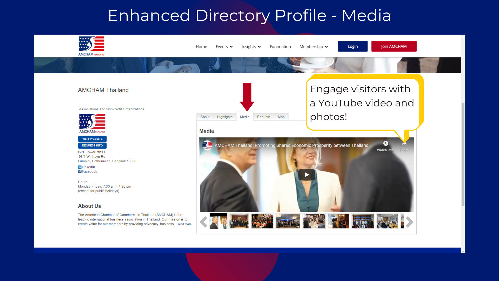Screen dimensions: 499x281
Task: Click the AMCHAM logo in profile sidebar
Action: pos(92,123)
